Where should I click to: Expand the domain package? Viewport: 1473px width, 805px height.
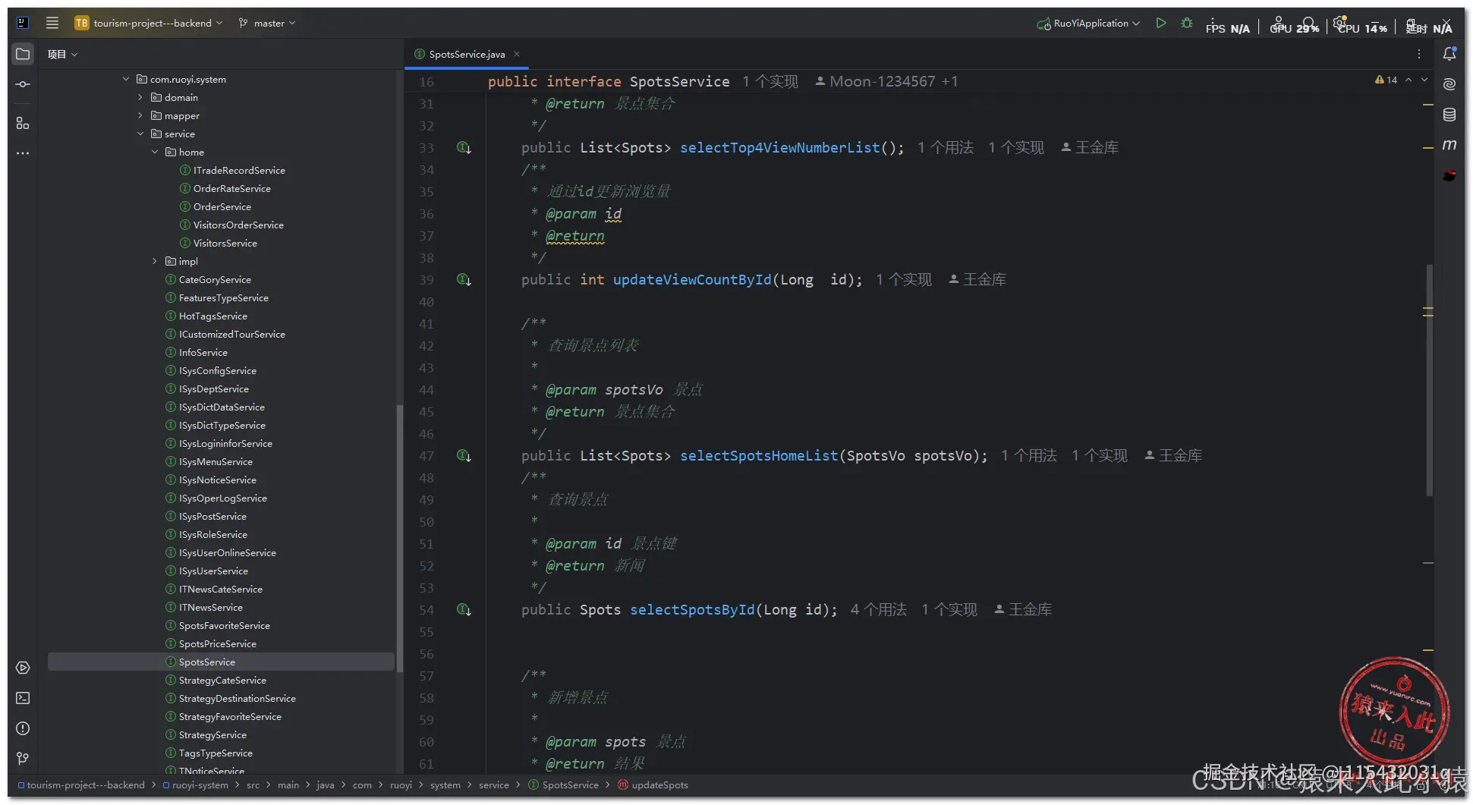point(140,97)
